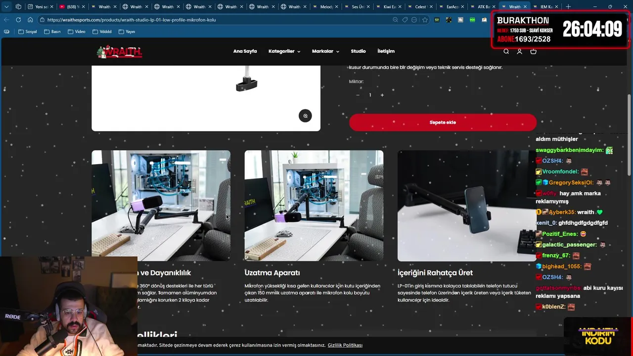Go to browser home page icon
Screen dimensions: 633x356
[30, 20]
